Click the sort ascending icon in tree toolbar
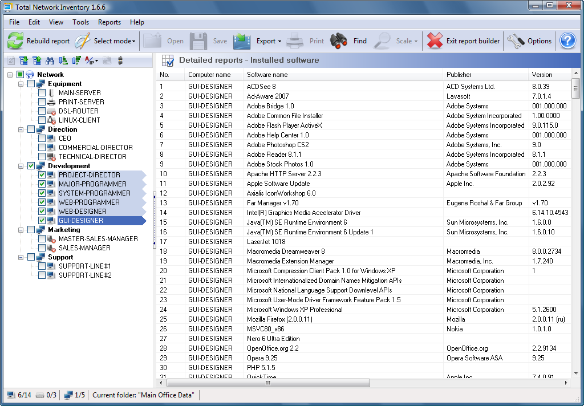The height and width of the screenshot is (406, 584). click(63, 60)
